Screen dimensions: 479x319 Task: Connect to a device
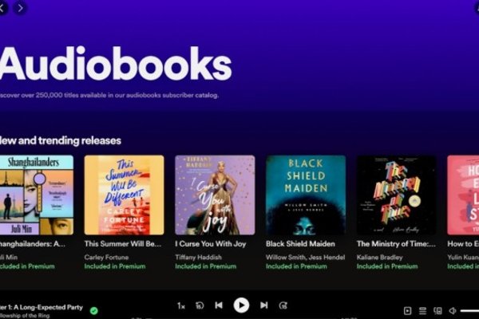pyautogui.click(x=437, y=311)
